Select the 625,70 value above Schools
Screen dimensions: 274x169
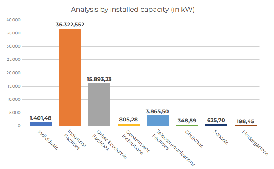pos(216,120)
